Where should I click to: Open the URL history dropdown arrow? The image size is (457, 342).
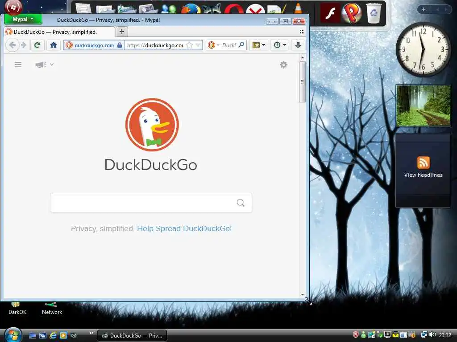click(198, 45)
